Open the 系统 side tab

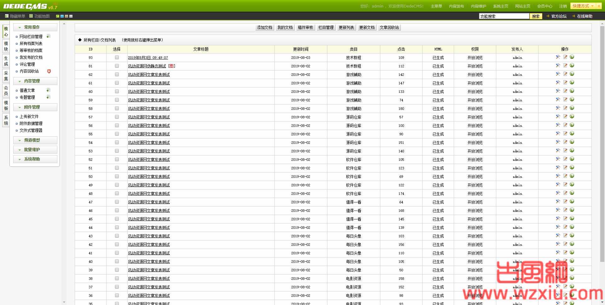[6, 120]
